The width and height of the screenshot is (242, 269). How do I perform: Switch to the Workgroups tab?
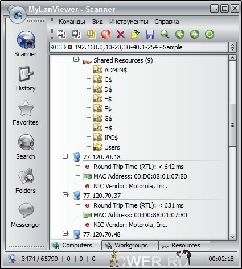coord(130,245)
